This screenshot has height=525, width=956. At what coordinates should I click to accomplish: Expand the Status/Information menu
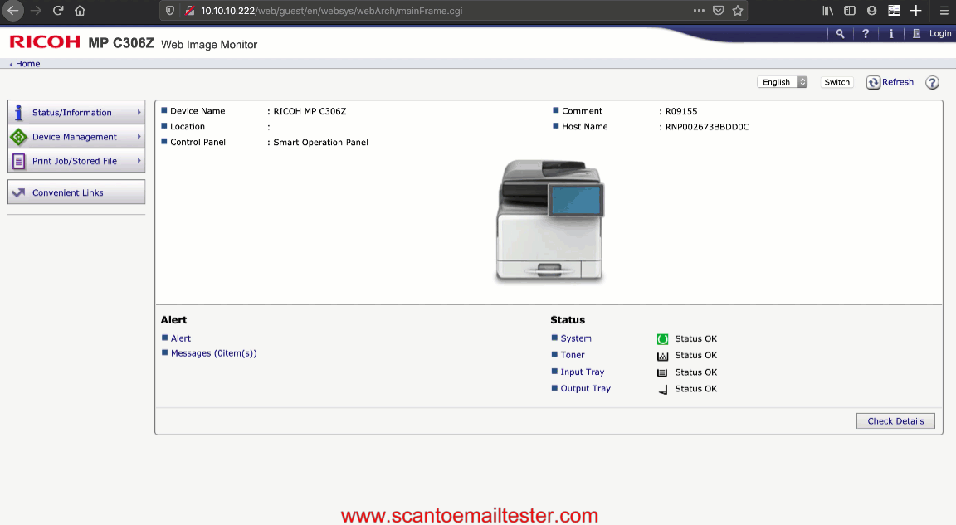(76, 113)
